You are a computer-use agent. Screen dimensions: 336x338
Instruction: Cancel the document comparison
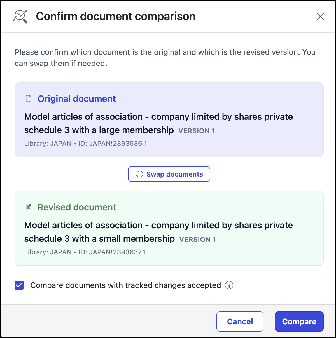(x=240, y=321)
